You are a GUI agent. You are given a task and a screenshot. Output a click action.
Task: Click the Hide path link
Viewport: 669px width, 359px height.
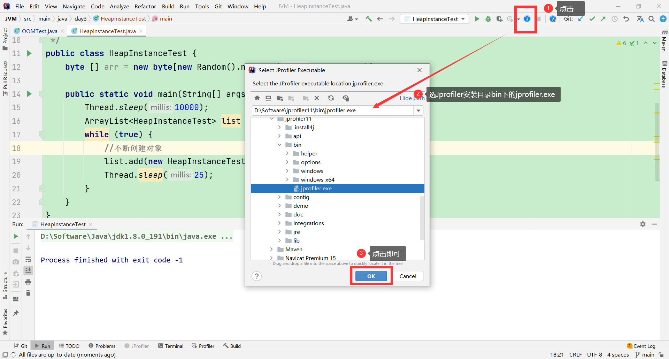(x=412, y=98)
